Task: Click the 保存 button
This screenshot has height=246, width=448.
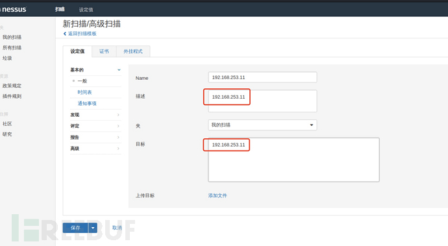Action: [75, 228]
